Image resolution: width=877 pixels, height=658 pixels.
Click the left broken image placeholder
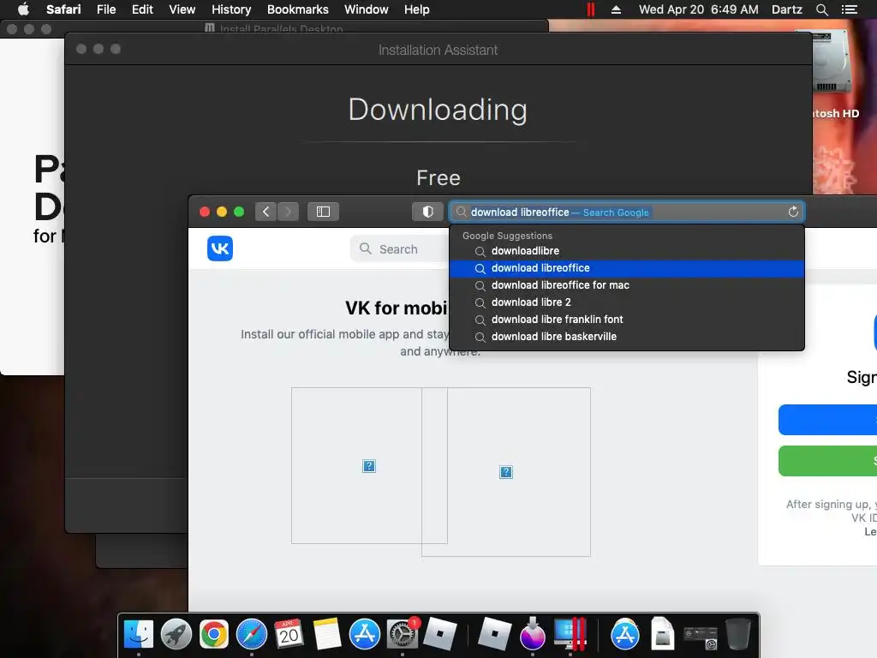[369, 465]
